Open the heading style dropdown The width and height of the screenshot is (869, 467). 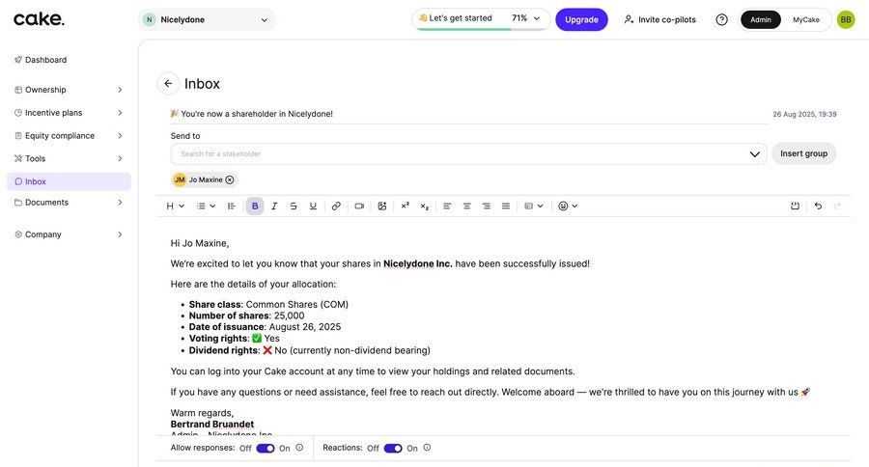(x=174, y=206)
